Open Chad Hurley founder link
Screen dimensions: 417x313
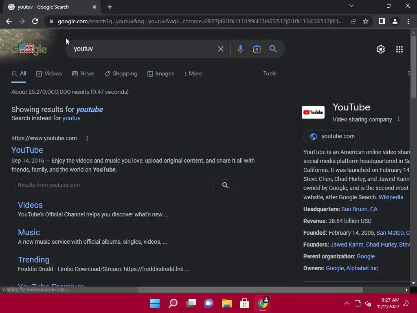[381, 245]
